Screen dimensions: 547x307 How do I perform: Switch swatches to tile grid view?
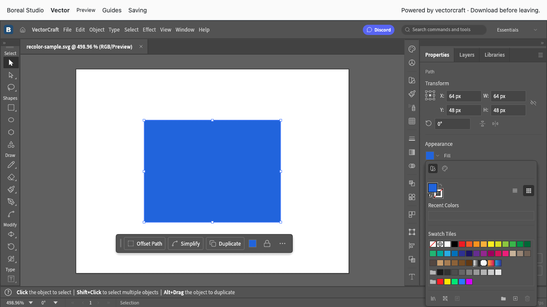pyautogui.click(x=529, y=191)
